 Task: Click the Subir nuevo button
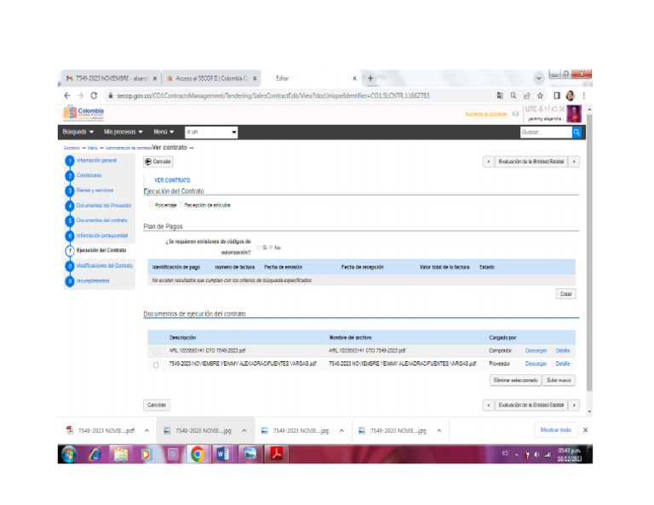point(559,380)
